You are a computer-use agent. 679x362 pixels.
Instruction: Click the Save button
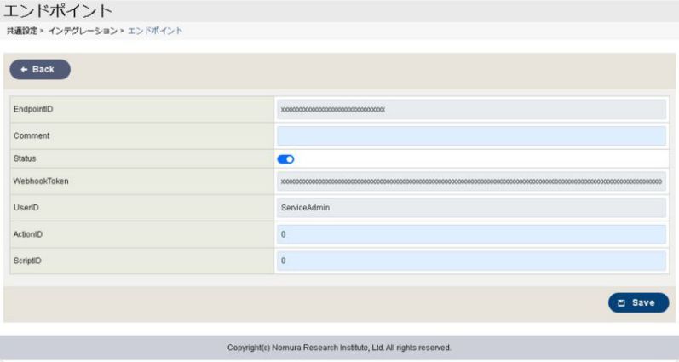pos(638,302)
